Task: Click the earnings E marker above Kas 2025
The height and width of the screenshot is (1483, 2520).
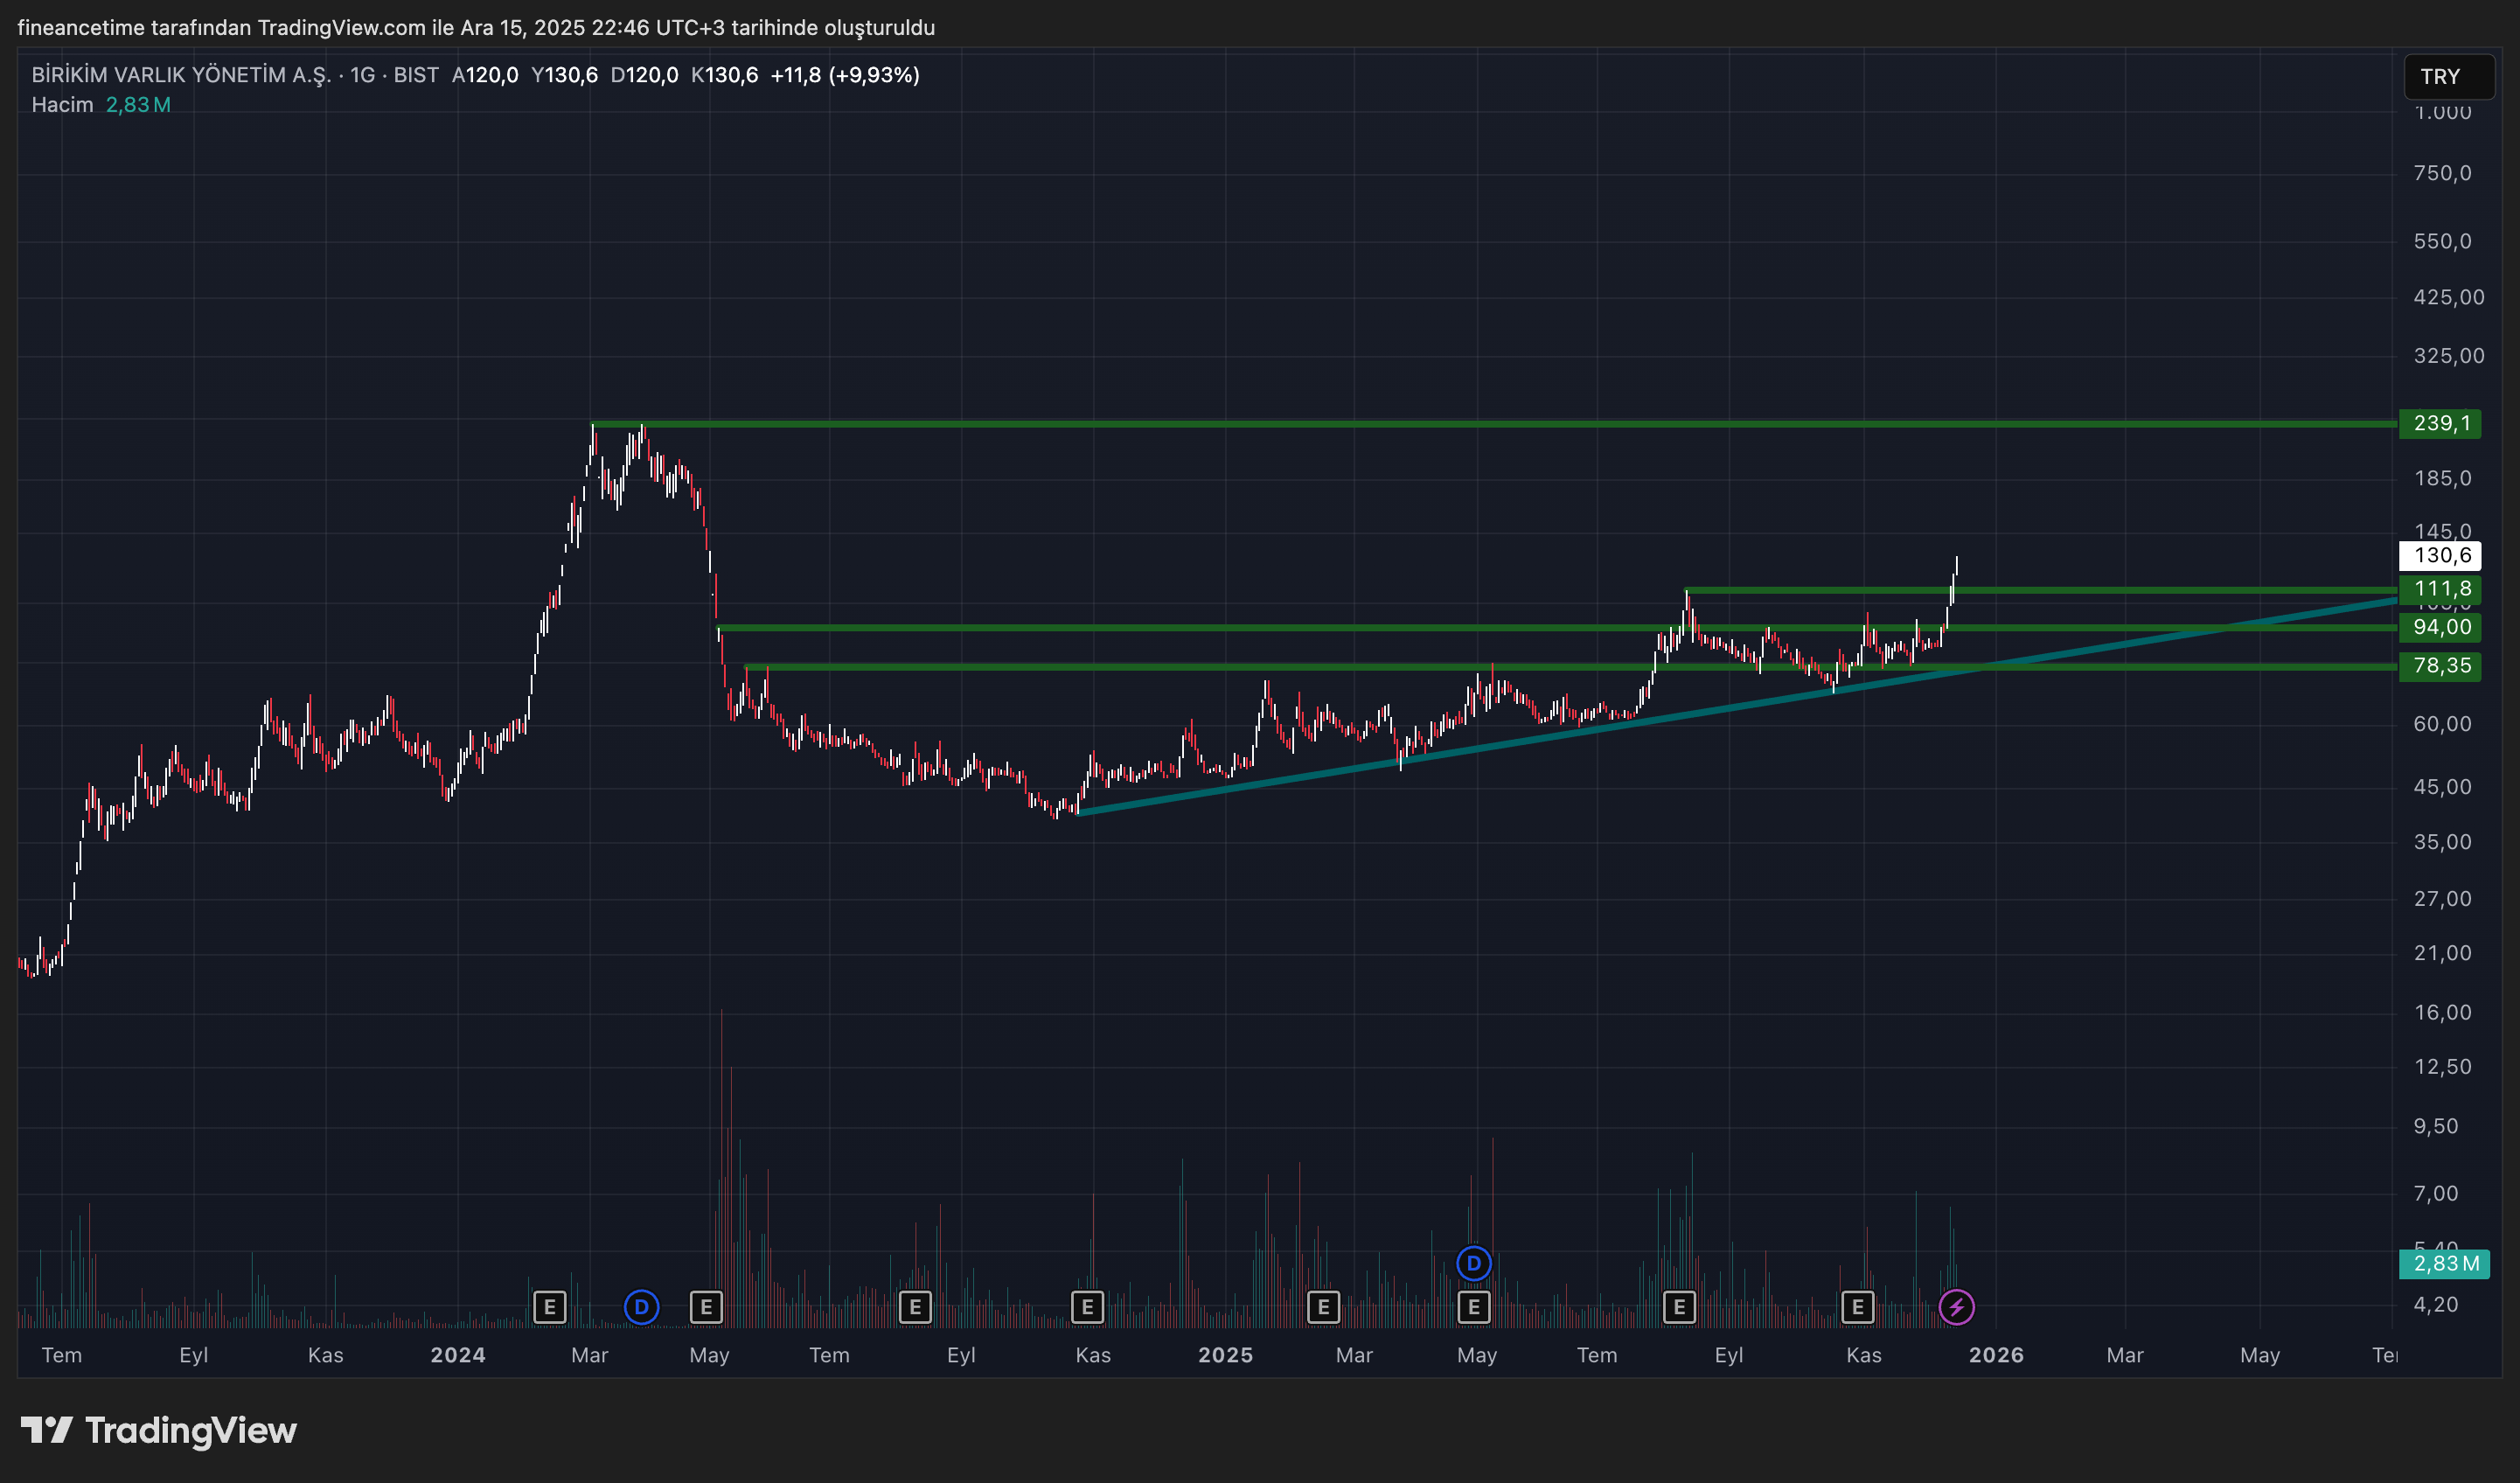Action: (x=1857, y=1306)
